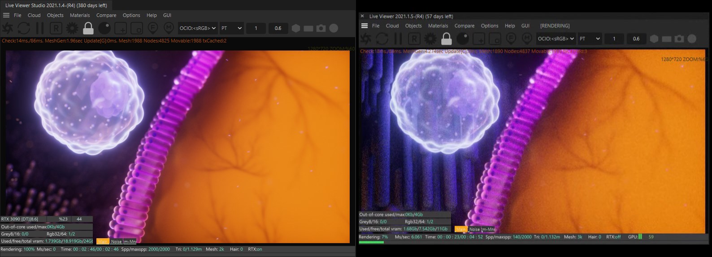
Task: Click the value 1 field in left window
Action: tap(256, 28)
